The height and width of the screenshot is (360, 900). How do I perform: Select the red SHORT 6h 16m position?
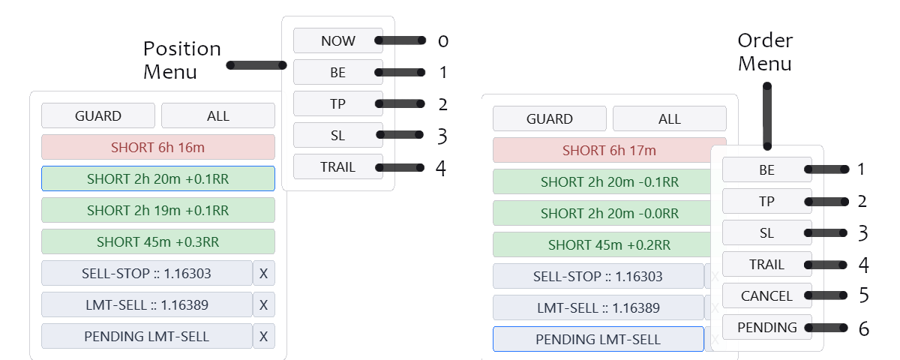tap(158, 147)
